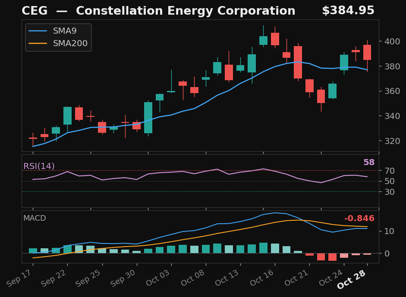Click the MACD value -0.846

(x=359, y=219)
